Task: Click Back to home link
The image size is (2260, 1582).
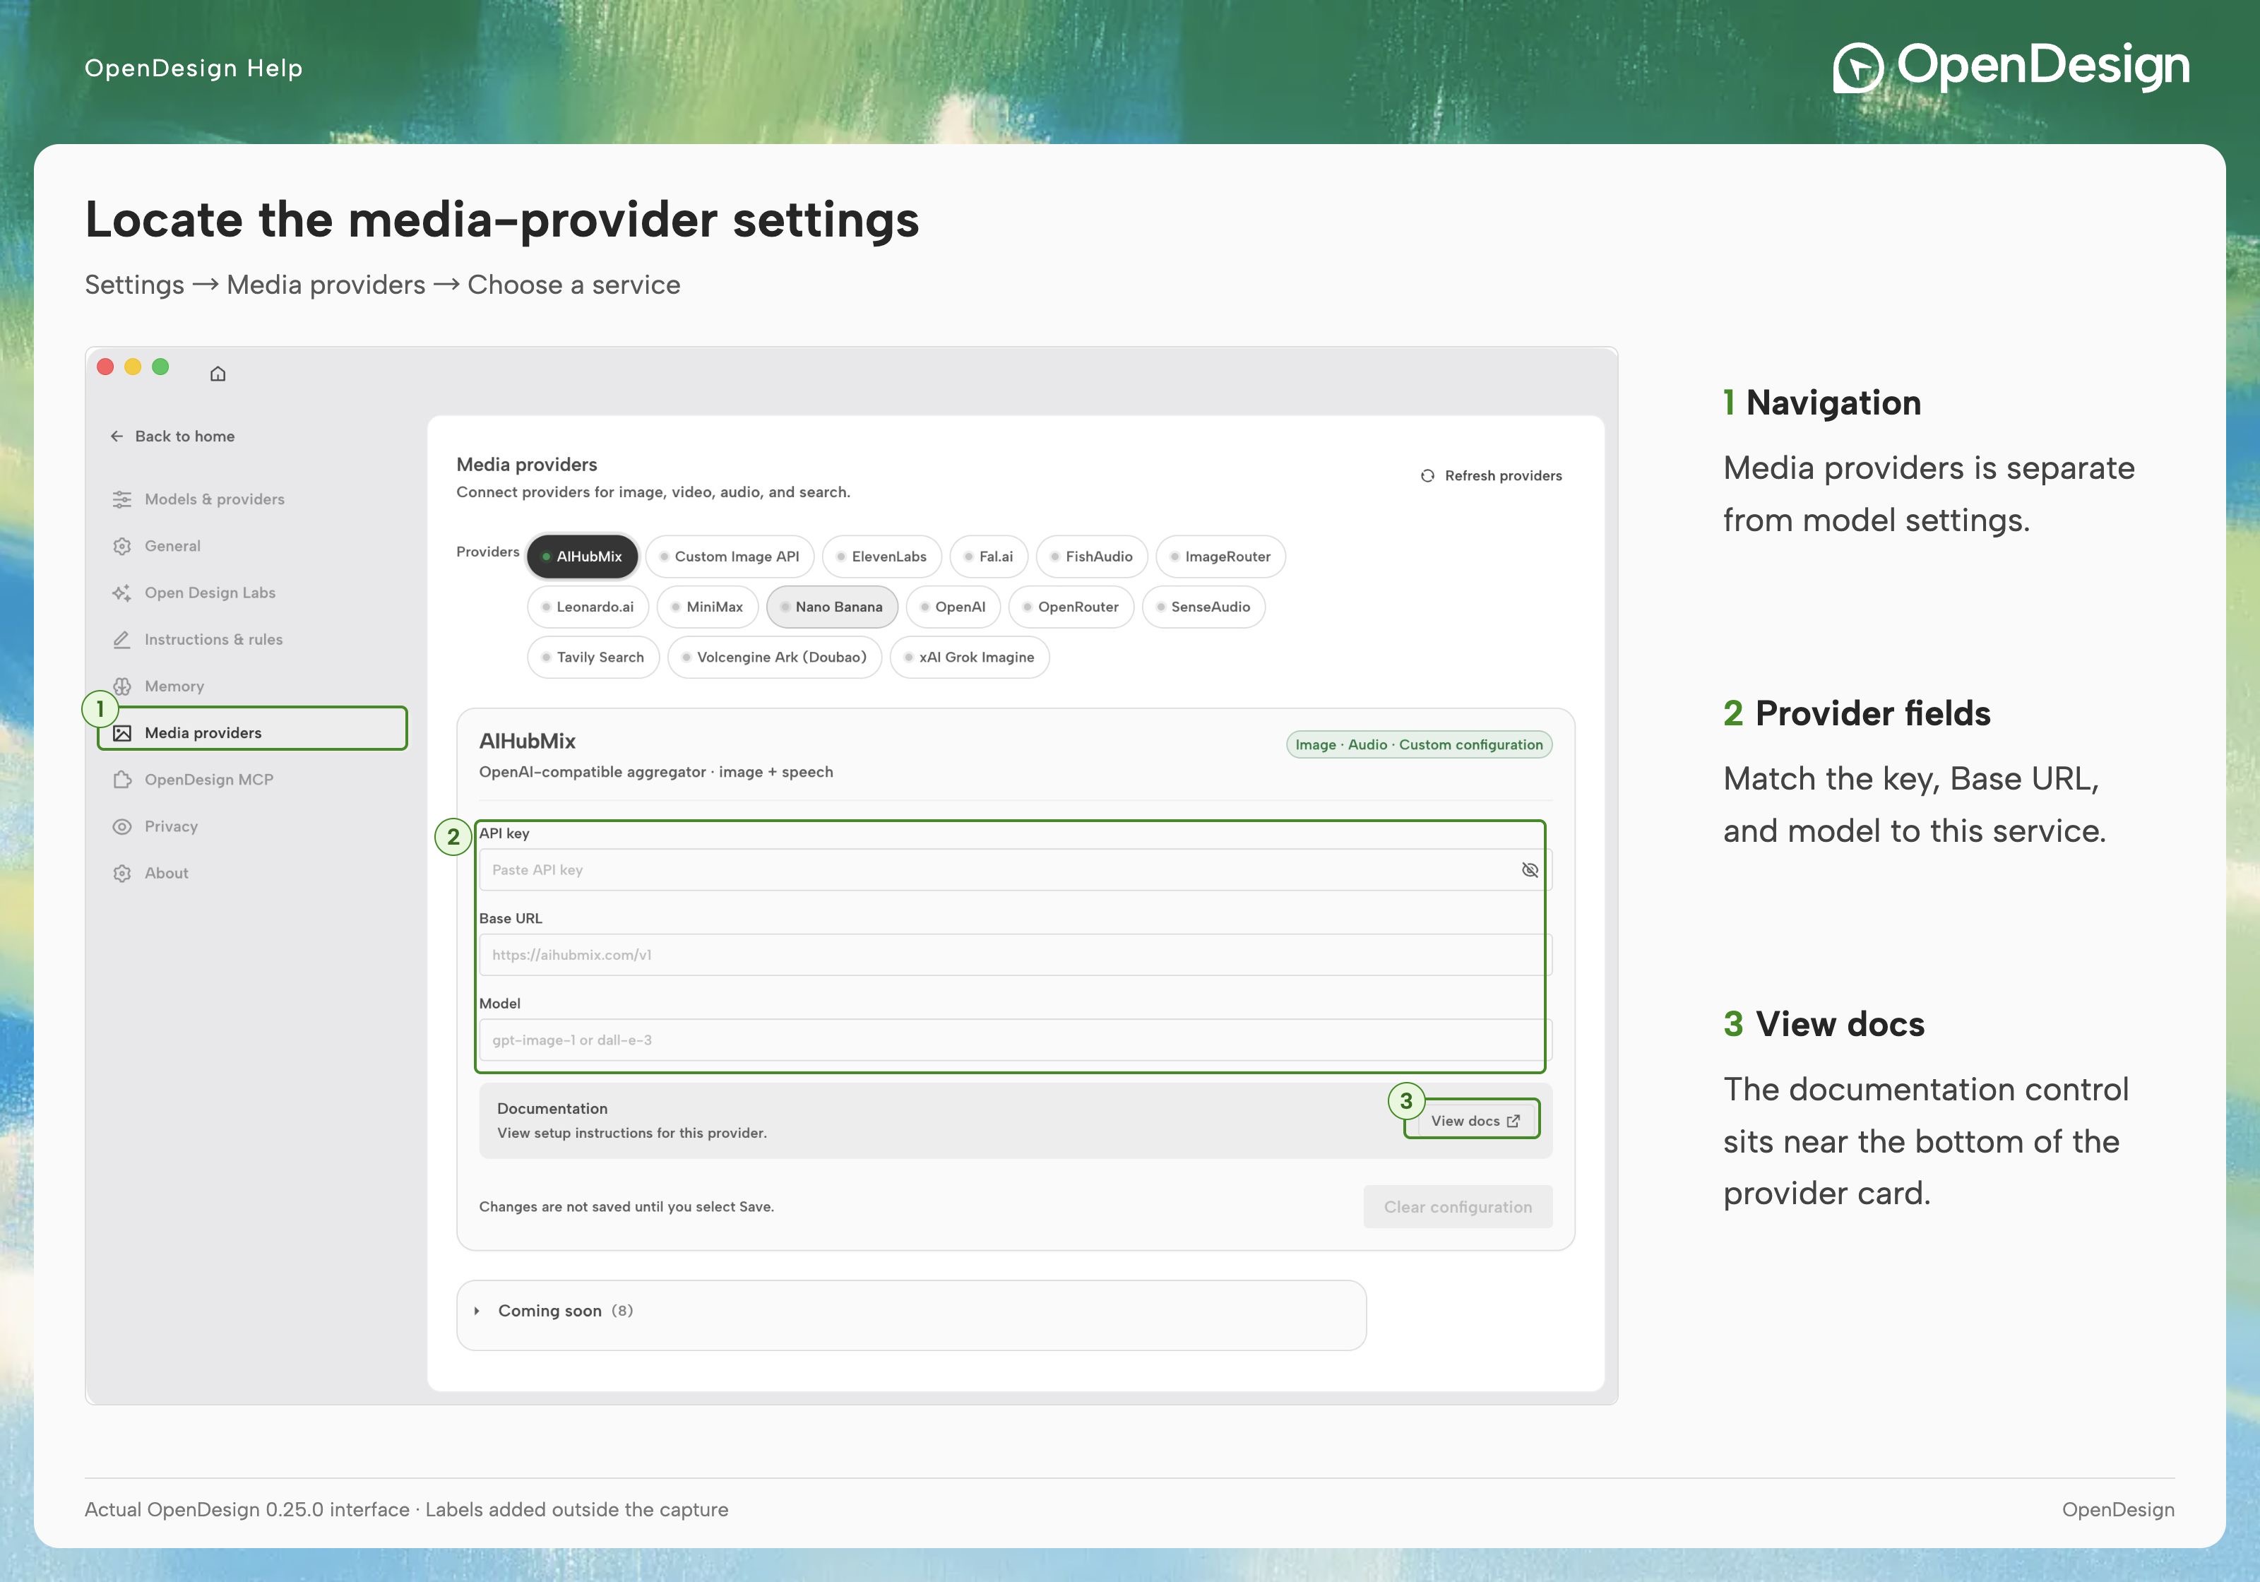Action: 172,436
